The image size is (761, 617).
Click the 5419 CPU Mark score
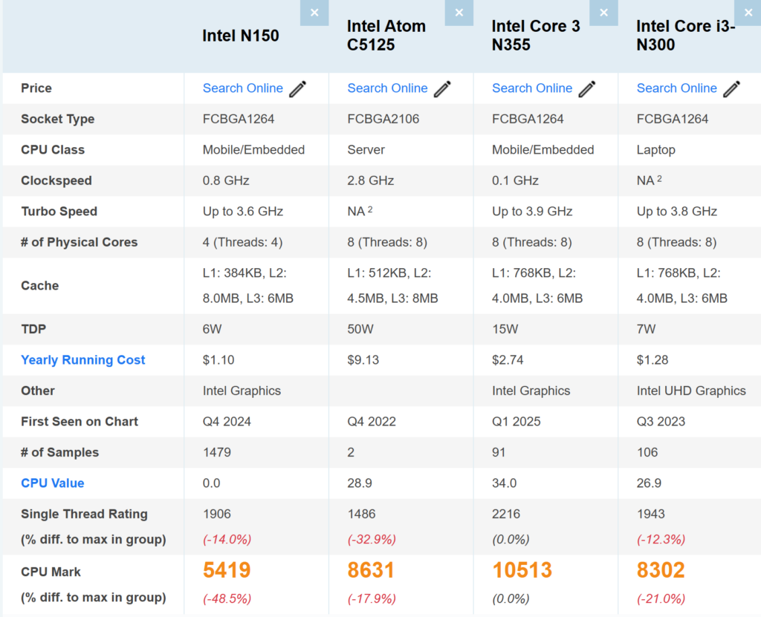227,570
